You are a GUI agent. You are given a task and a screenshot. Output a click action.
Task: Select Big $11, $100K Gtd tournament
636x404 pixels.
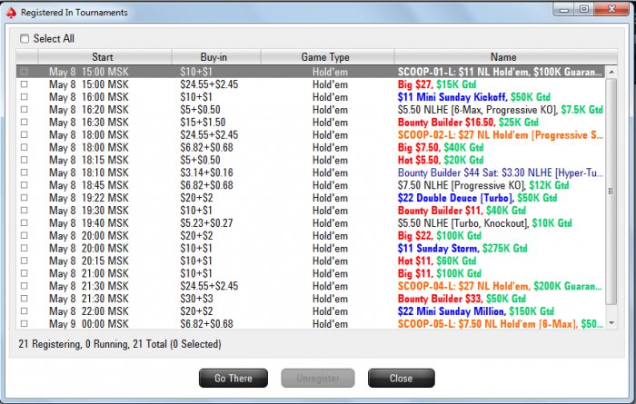(x=439, y=273)
